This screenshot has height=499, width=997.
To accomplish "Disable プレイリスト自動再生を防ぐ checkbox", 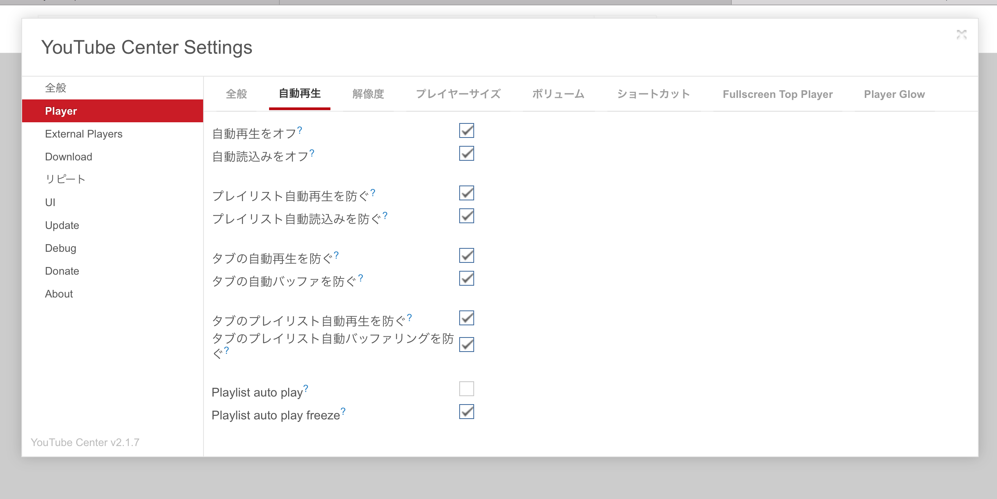I will pyautogui.click(x=466, y=193).
